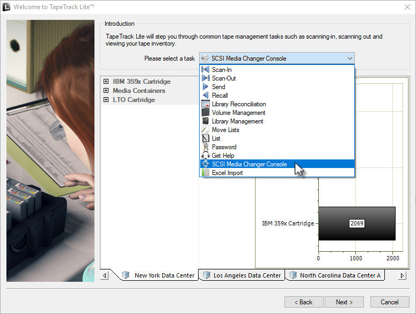416x314 pixels.
Task: Click the New York Data Center tab icon
Action: pos(126,275)
